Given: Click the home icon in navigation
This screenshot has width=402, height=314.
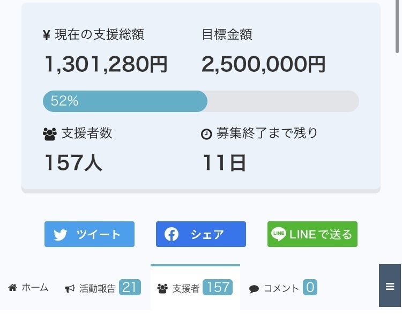Looking at the screenshot, I should click(x=13, y=288).
